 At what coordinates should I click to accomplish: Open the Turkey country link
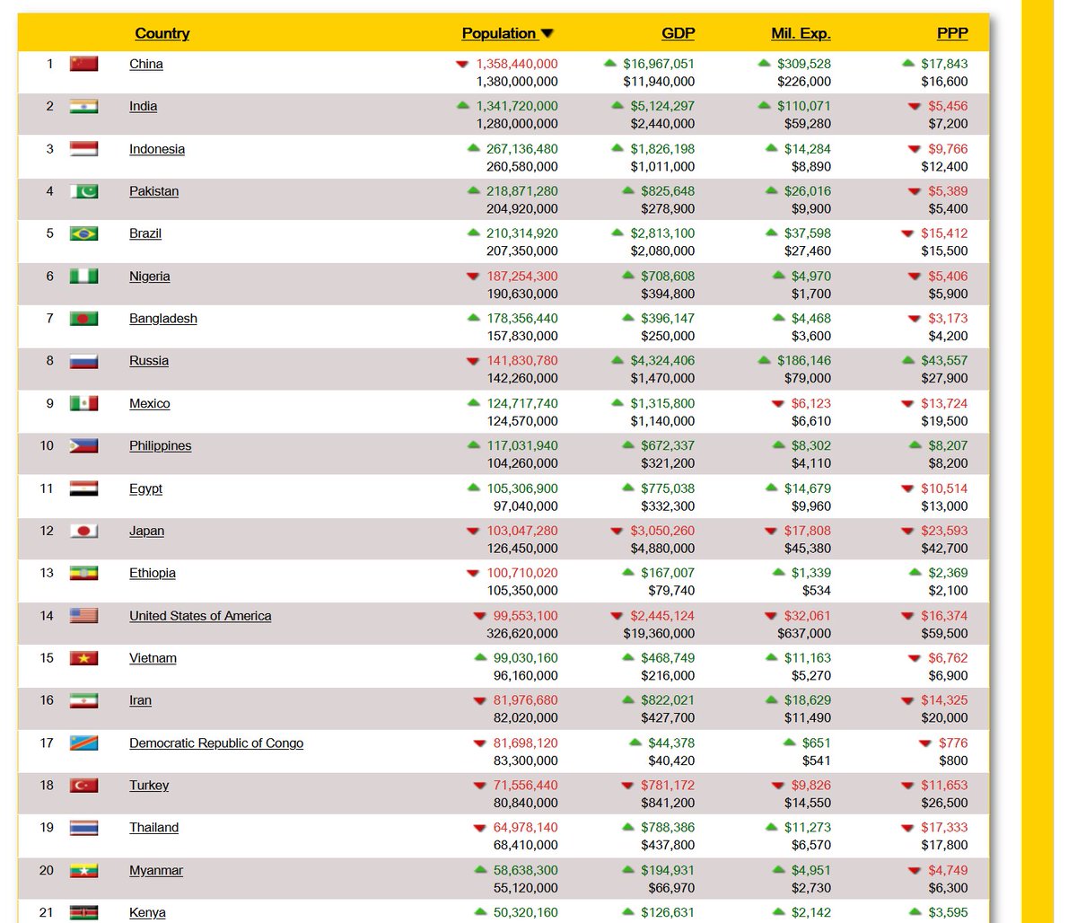[149, 786]
